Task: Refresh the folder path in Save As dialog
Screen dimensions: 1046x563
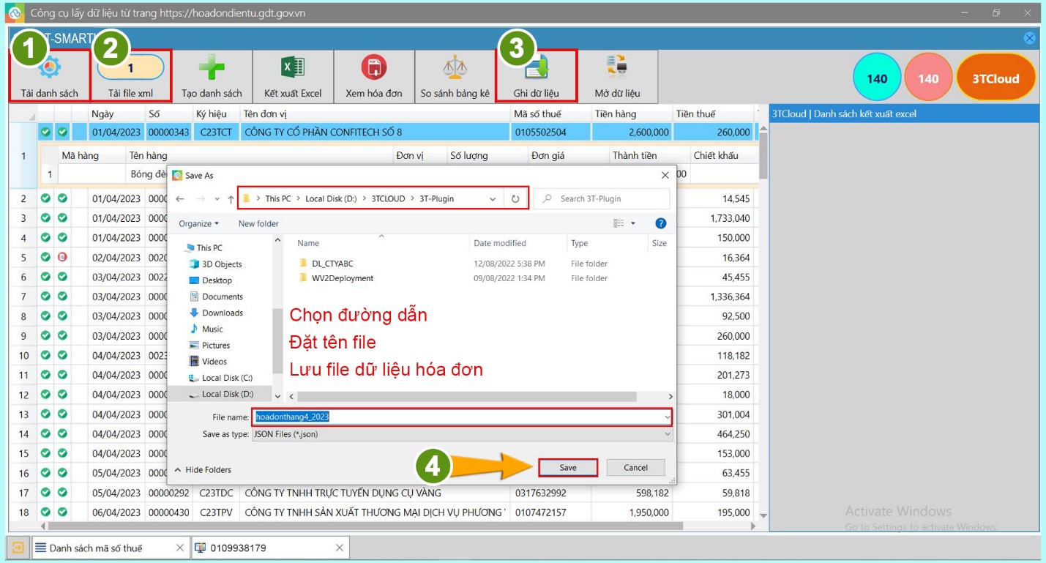Action: point(515,199)
